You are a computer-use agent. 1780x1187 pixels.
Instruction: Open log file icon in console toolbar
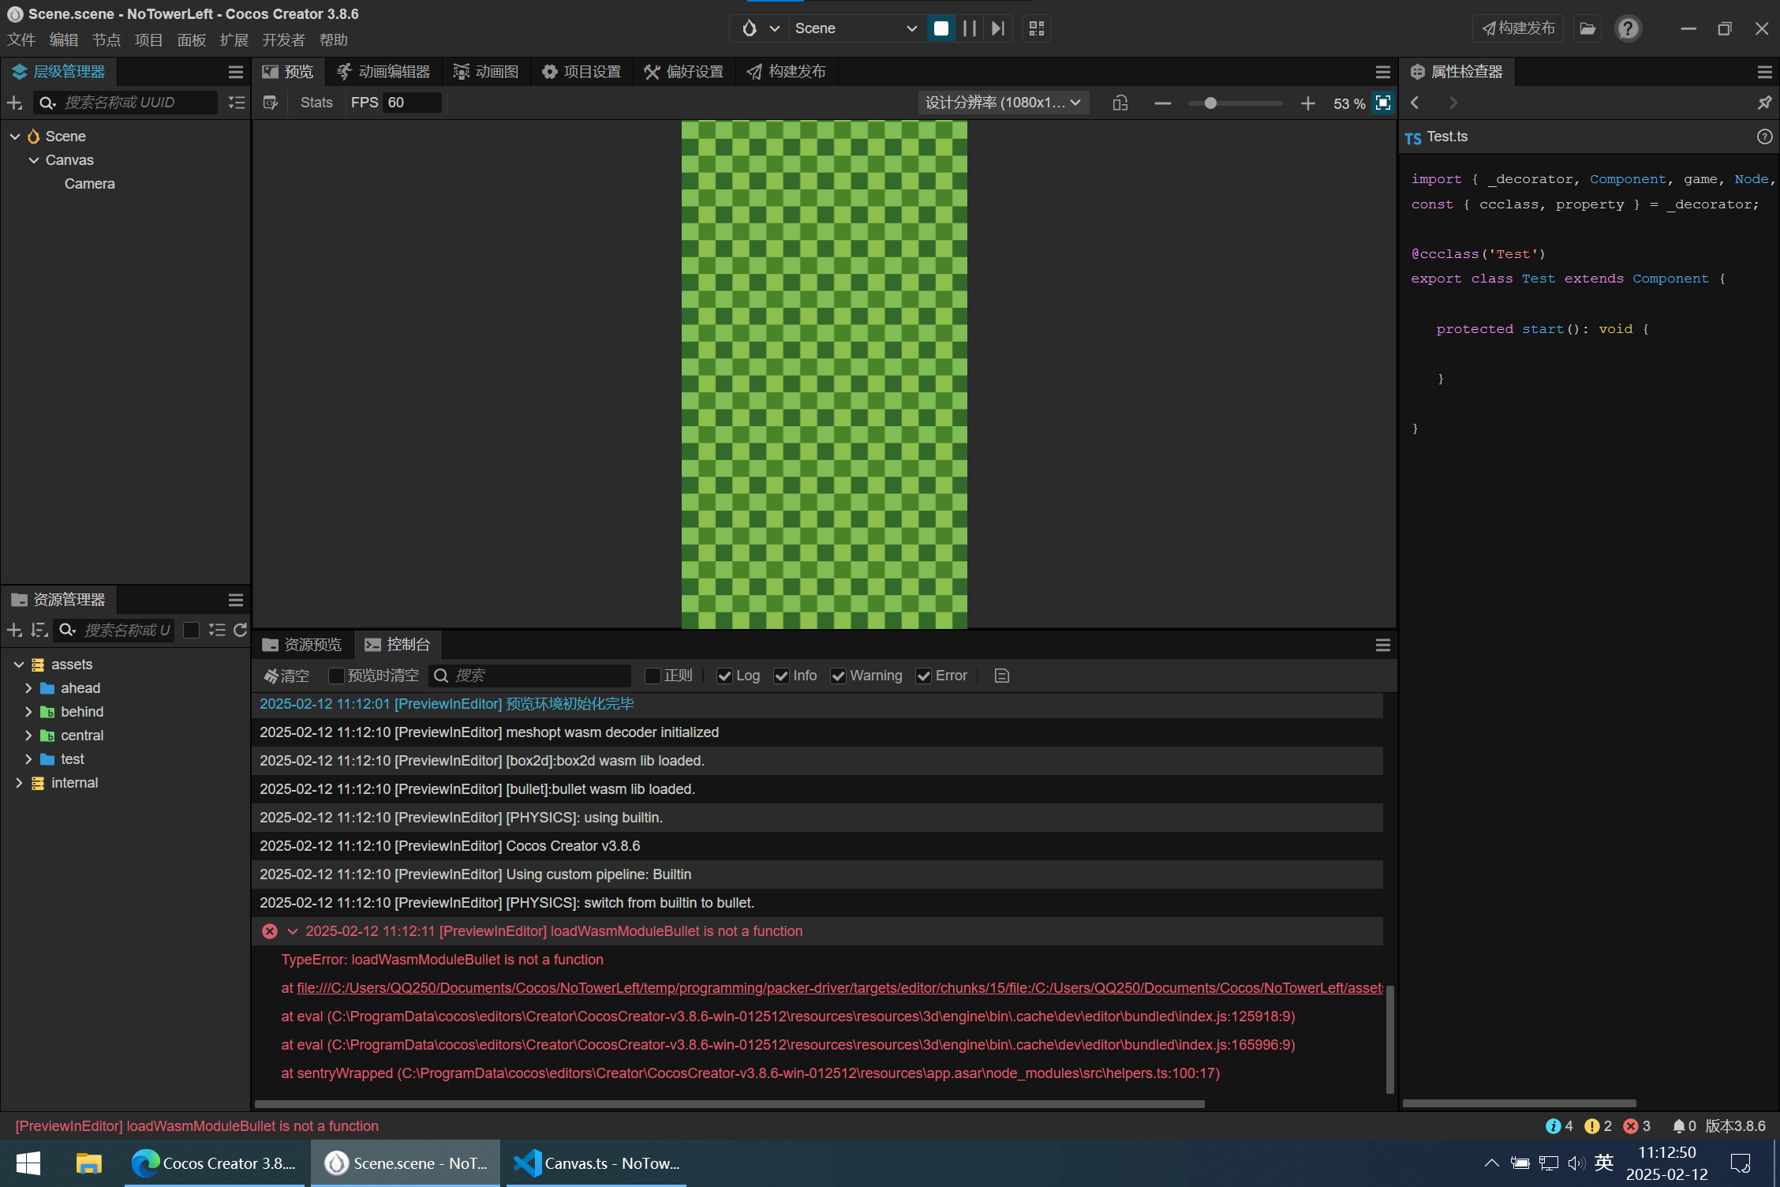[x=1001, y=676]
